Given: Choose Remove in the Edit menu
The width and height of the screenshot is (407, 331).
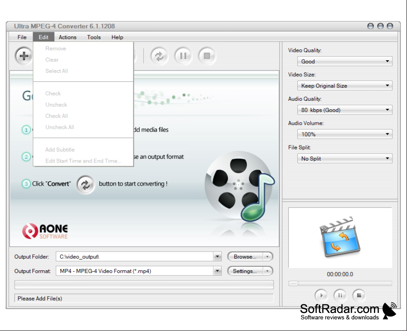Looking at the screenshot, I should [x=83, y=49].
